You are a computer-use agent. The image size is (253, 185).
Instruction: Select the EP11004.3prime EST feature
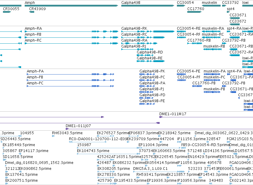point(160,148)
